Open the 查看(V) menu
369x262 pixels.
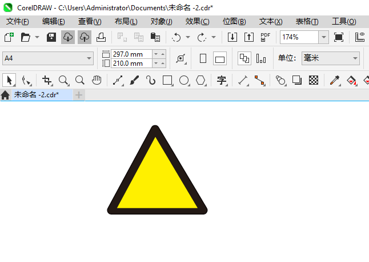(90, 22)
